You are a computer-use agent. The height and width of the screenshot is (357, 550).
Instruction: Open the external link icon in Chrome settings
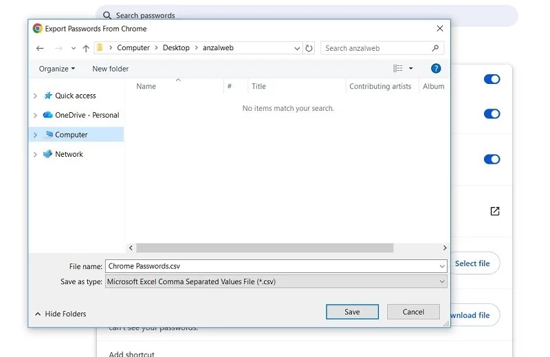pyautogui.click(x=494, y=211)
